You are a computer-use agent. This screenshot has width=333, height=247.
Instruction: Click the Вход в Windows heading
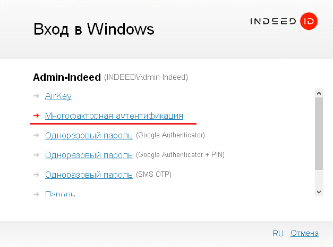tap(94, 29)
